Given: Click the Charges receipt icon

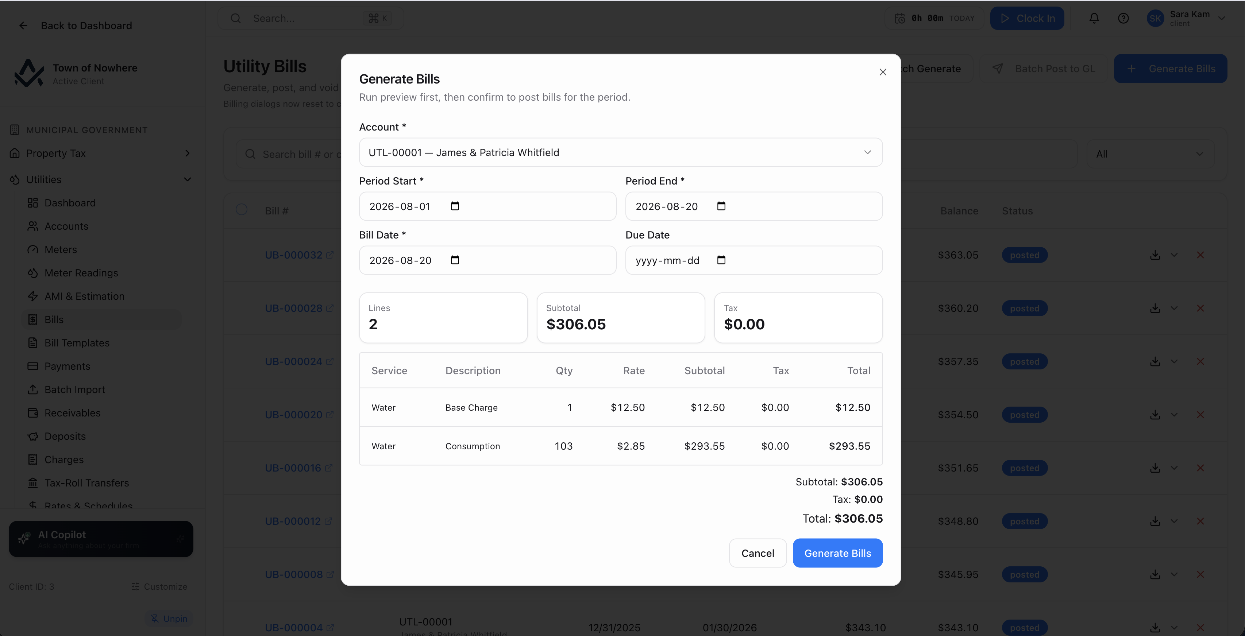Looking at the screenshot, I should pos(33,460).
